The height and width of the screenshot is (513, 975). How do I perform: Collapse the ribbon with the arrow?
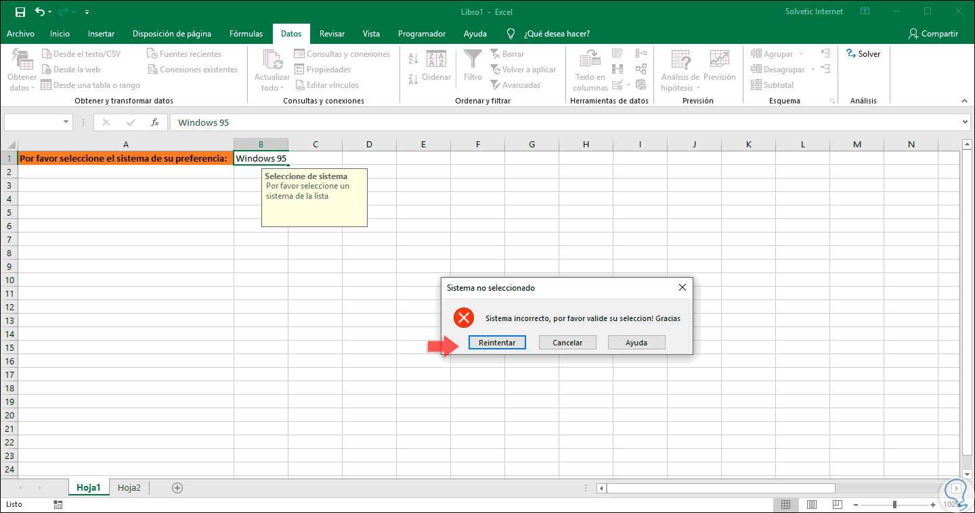[x=965, y=101]
